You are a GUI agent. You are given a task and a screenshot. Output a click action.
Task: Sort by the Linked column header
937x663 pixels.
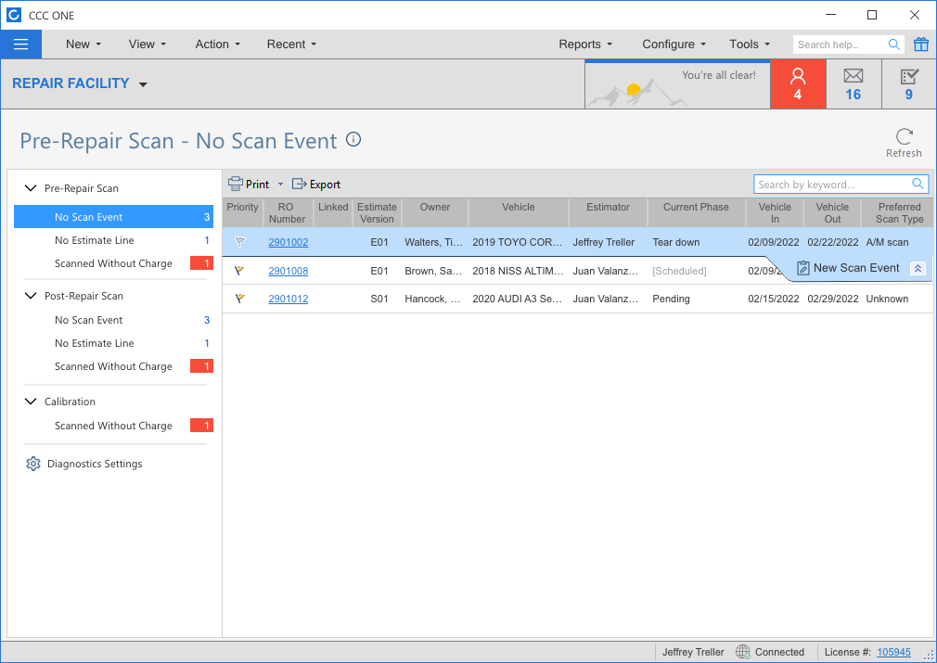click(333, 212)
